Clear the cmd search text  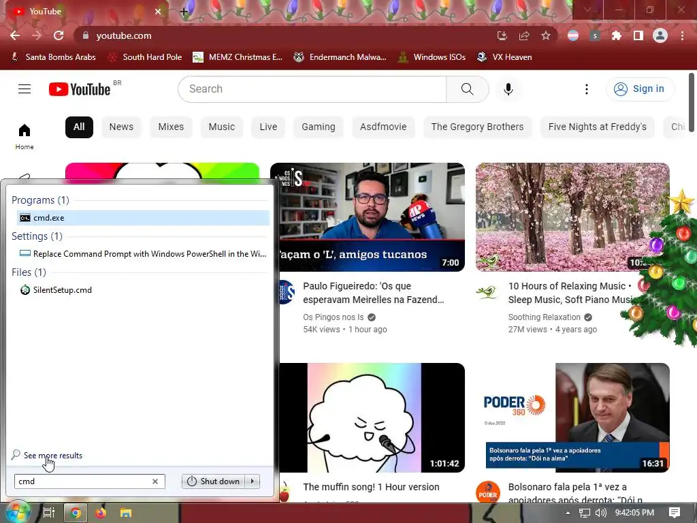click(x=155, y=481)
